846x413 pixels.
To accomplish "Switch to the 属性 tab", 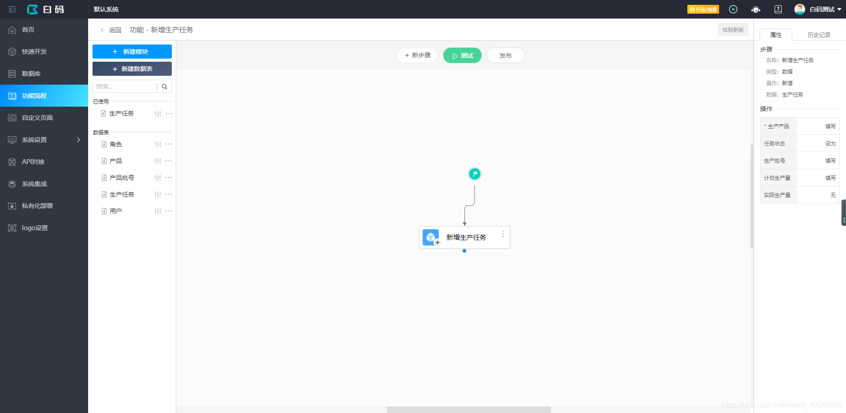I will [x=776, y=35].
